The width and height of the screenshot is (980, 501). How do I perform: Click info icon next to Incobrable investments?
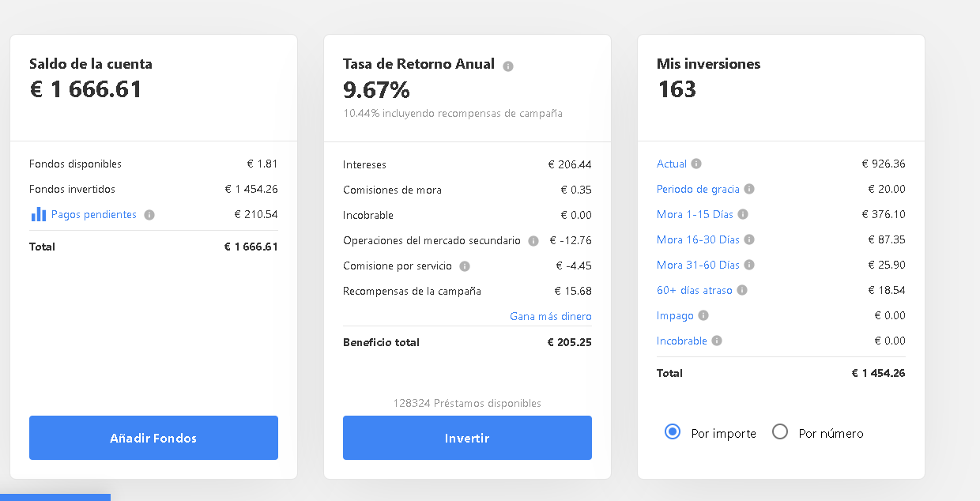click(x=717, y=341)
